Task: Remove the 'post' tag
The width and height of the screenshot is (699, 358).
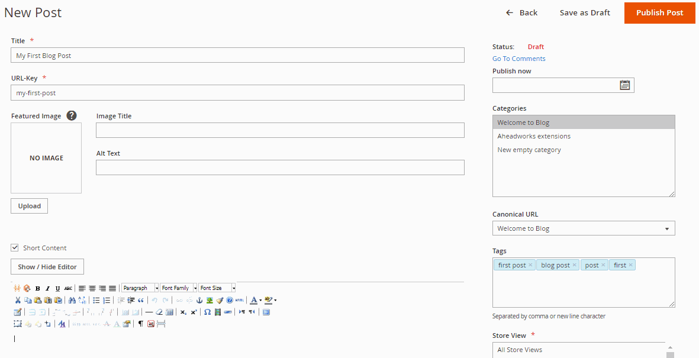Action: (603, 265)
